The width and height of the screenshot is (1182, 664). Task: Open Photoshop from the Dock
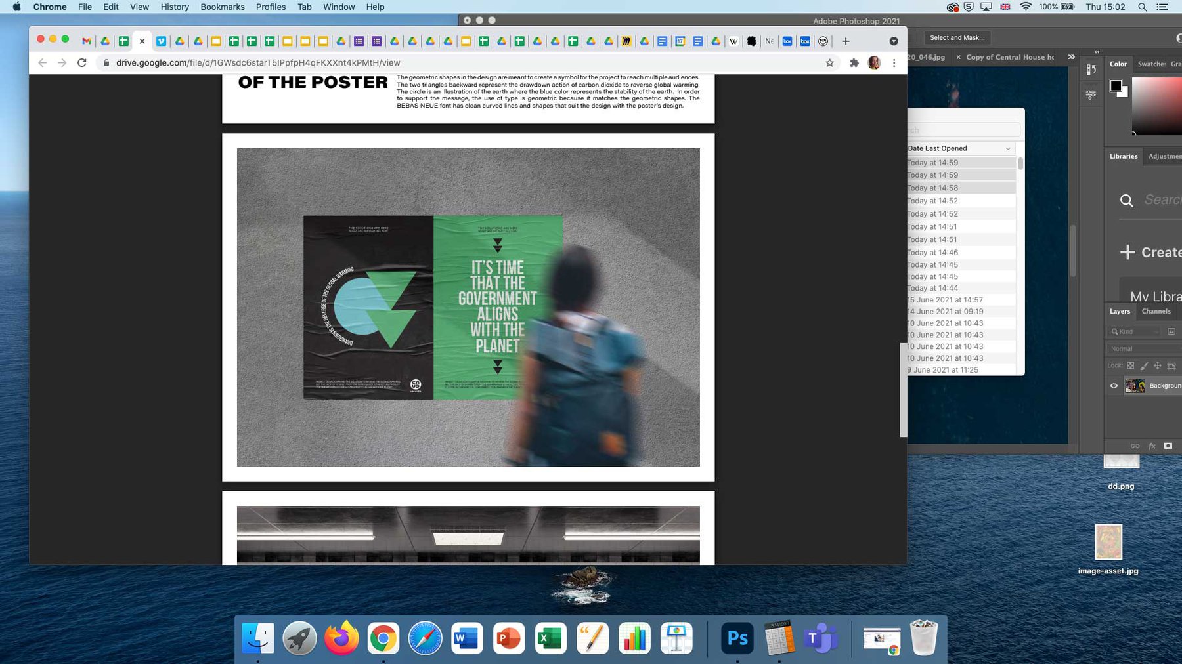pyautogui.click(x=737, y=638)
